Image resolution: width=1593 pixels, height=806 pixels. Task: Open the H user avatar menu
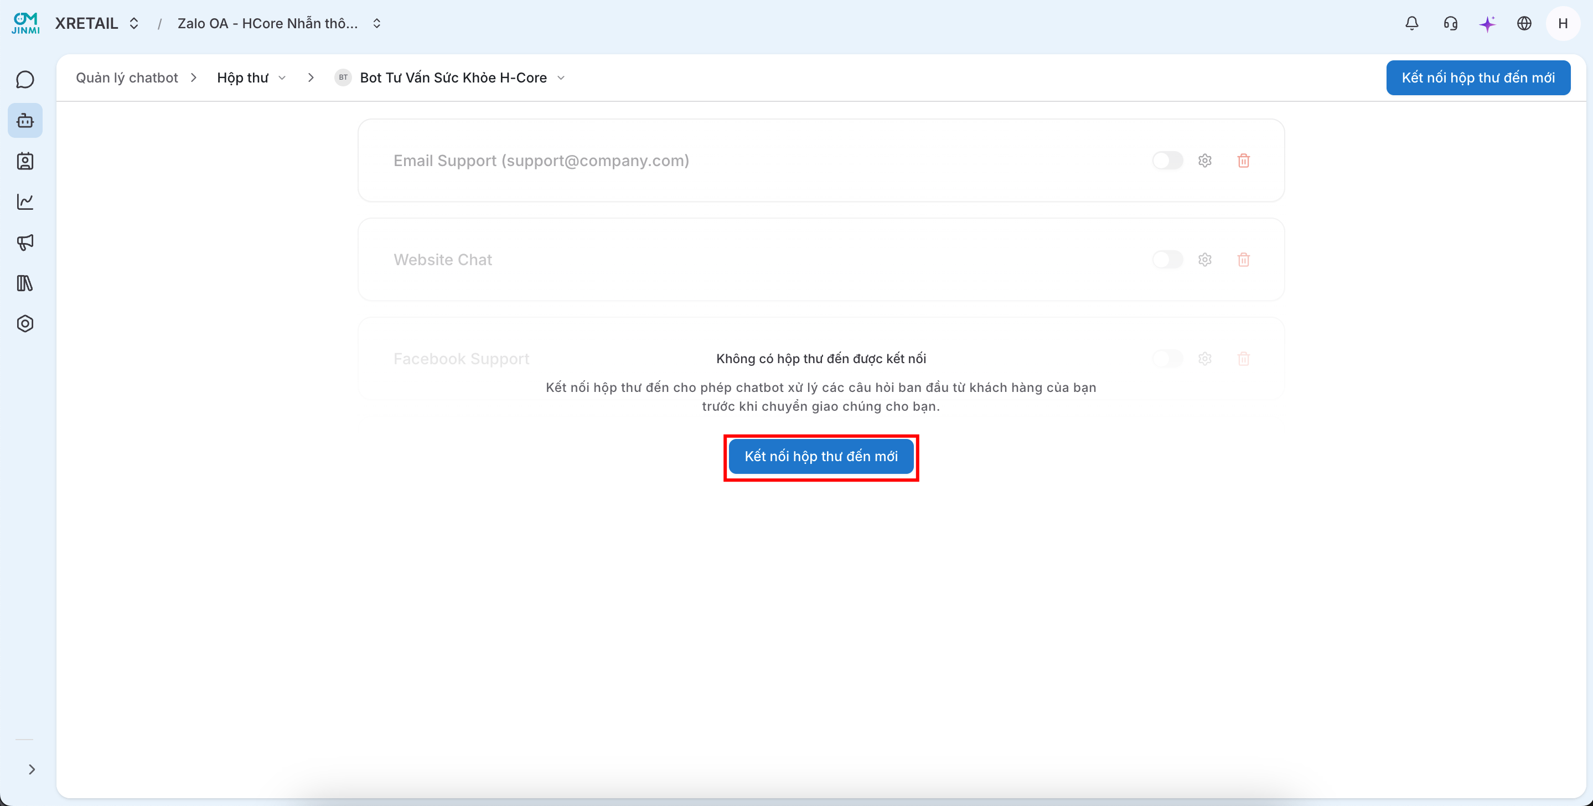pos(1562,23)
